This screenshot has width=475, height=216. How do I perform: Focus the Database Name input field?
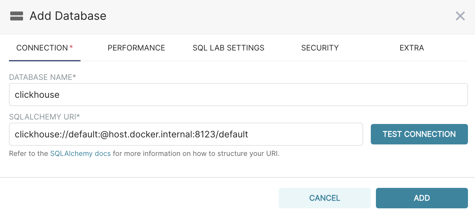click(238, 95)
